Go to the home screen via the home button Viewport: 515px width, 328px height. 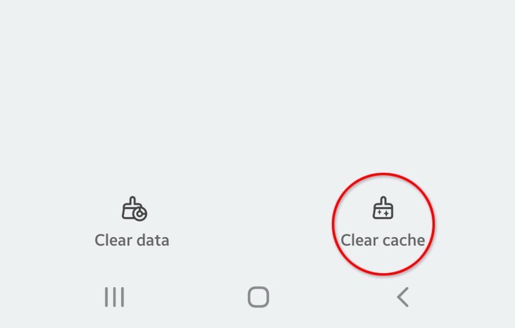pos(259,297)
